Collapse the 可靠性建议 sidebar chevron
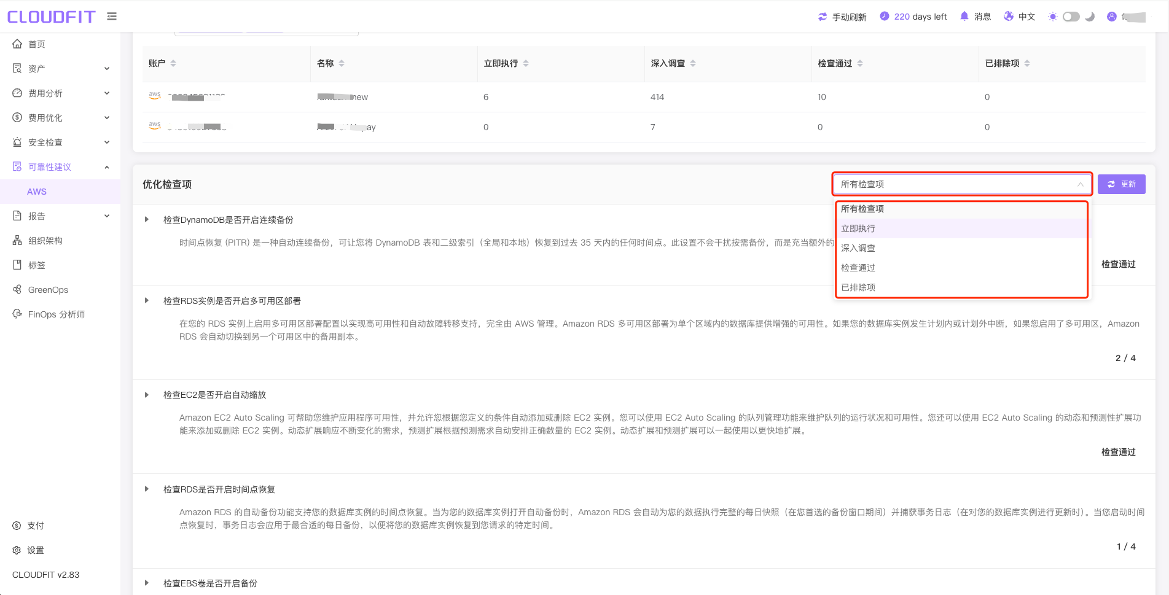Screen dimensions: 1169x595 click(x=107, y=167)
